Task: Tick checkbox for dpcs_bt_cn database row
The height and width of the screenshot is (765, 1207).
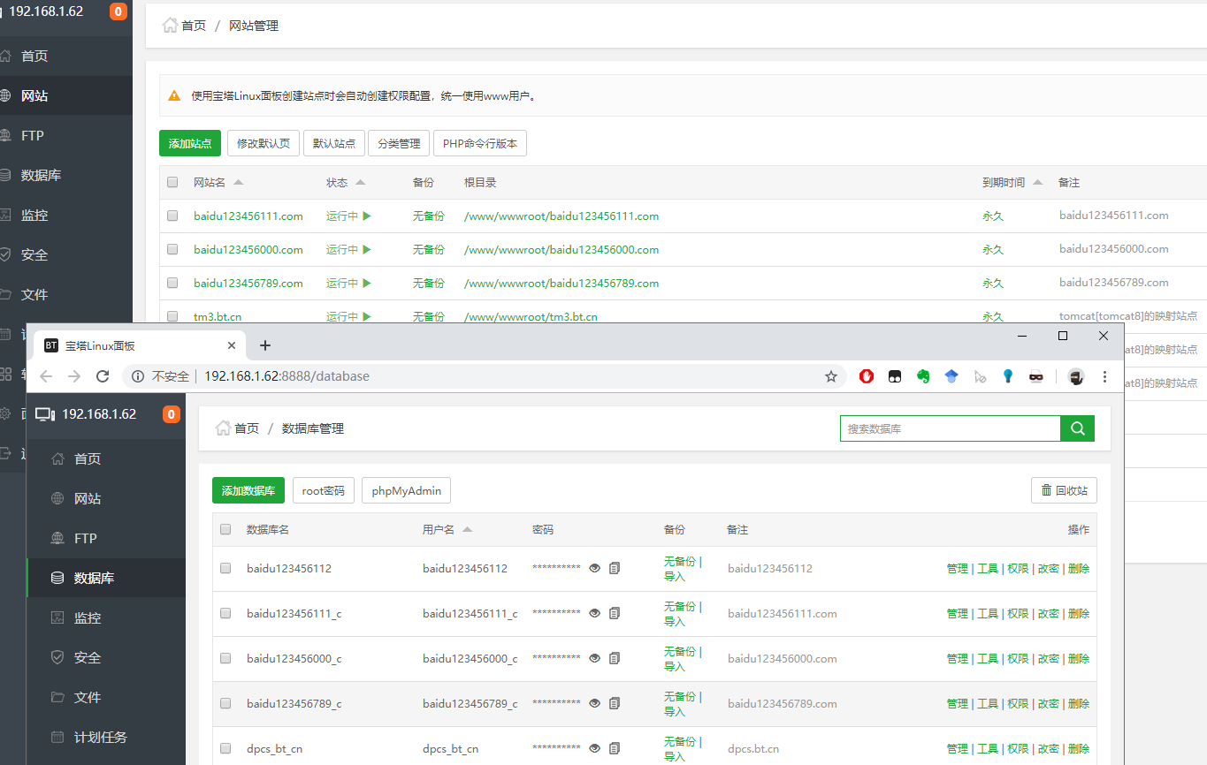Action: 225,748
